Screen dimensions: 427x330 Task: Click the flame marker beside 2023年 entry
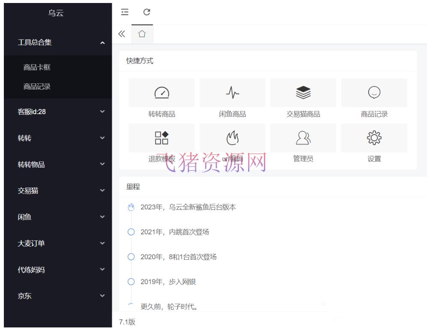(x=131, y=207)
